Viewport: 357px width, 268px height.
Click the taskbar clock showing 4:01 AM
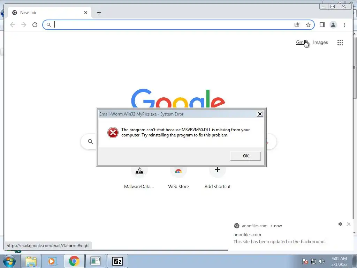(339, 261)
